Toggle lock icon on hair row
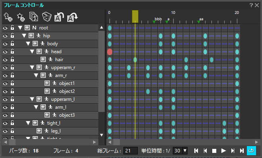Screen dimensions: 262x158 point(12,59)
